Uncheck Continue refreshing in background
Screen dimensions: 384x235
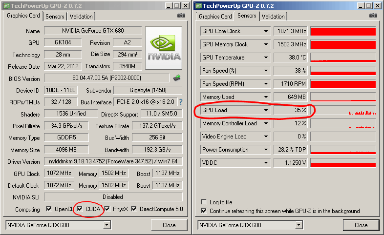pyautogui.click(x=204, y=211)
